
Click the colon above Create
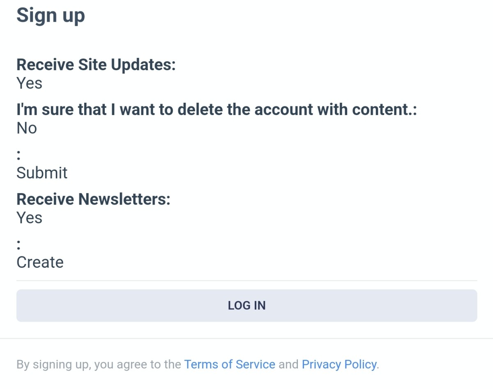[x=18, y=245]
